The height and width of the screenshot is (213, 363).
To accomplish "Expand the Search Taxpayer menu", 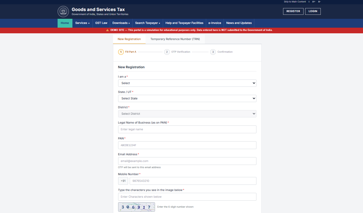I will pos(148,23).
